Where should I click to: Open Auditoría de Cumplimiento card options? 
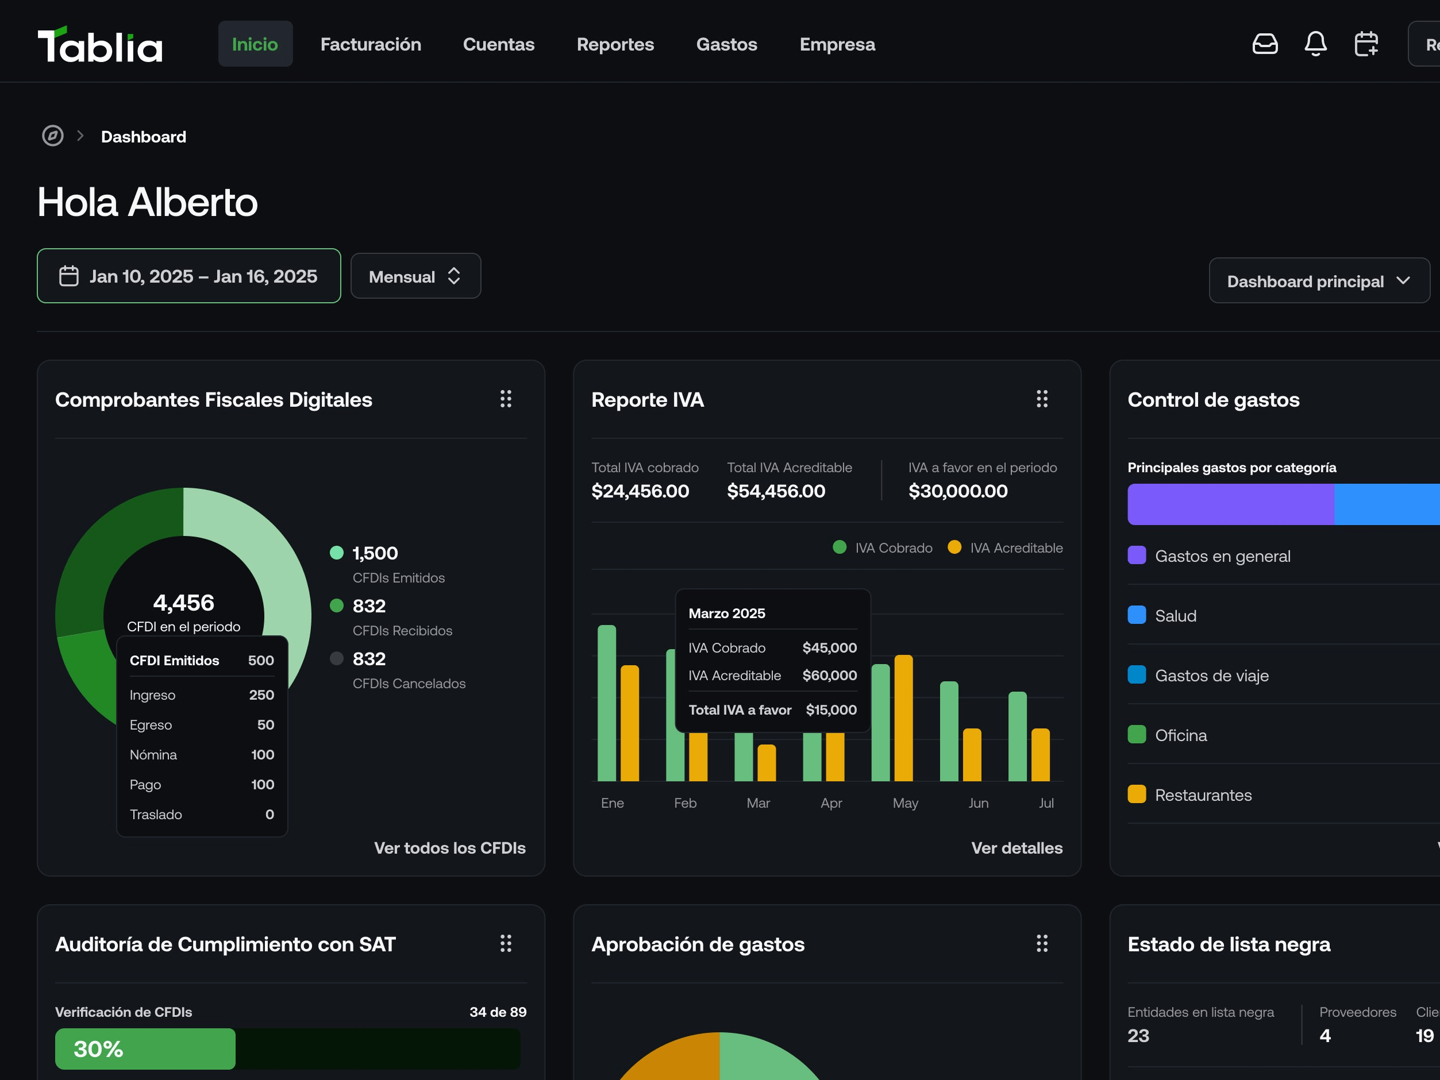505,943
